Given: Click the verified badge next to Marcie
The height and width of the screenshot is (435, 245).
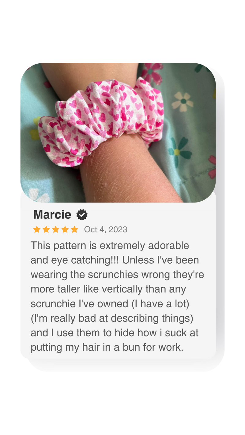Looking at the screenshot, I should coord(82,215).
